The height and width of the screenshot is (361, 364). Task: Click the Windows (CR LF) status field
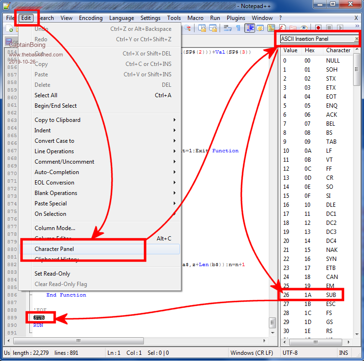(x=251, y=353)
